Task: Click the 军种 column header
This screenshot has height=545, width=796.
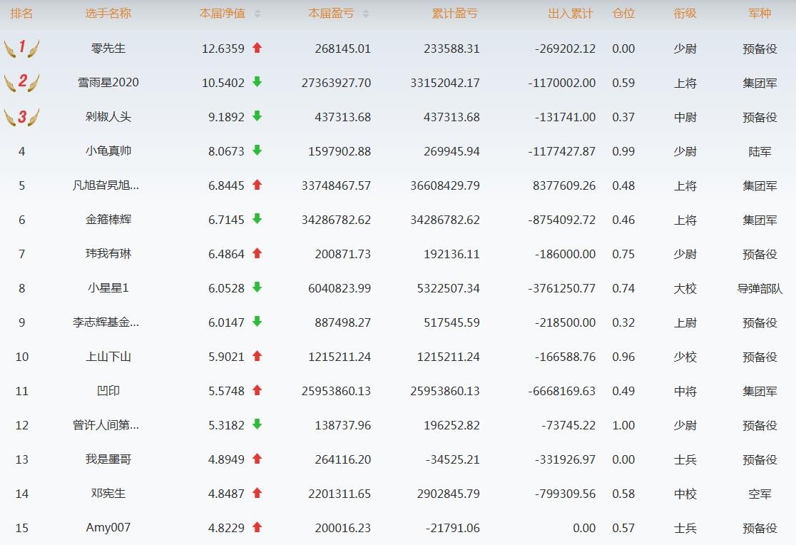Action: (760, 14)
